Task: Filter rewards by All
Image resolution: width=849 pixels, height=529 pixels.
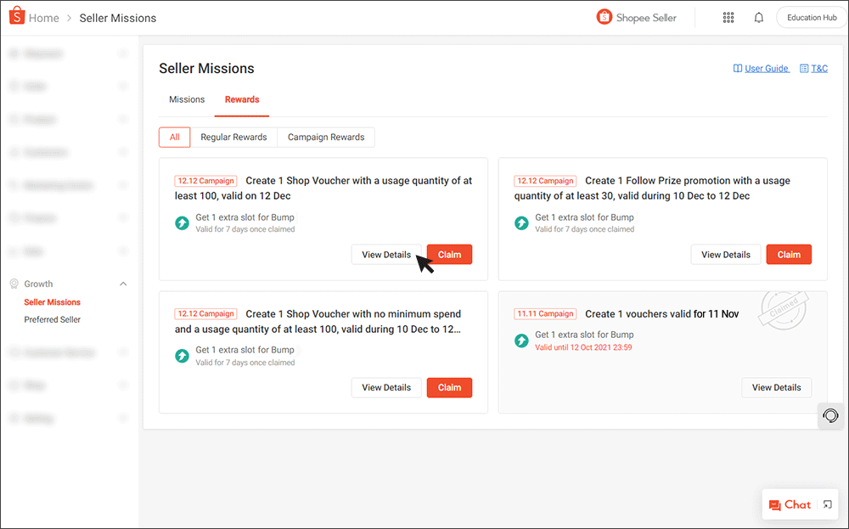Action: (x=174, y=137)
